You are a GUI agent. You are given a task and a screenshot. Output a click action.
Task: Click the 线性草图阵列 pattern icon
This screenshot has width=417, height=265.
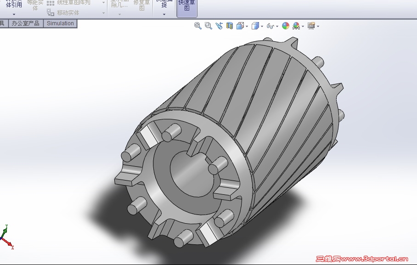(51, 3)
